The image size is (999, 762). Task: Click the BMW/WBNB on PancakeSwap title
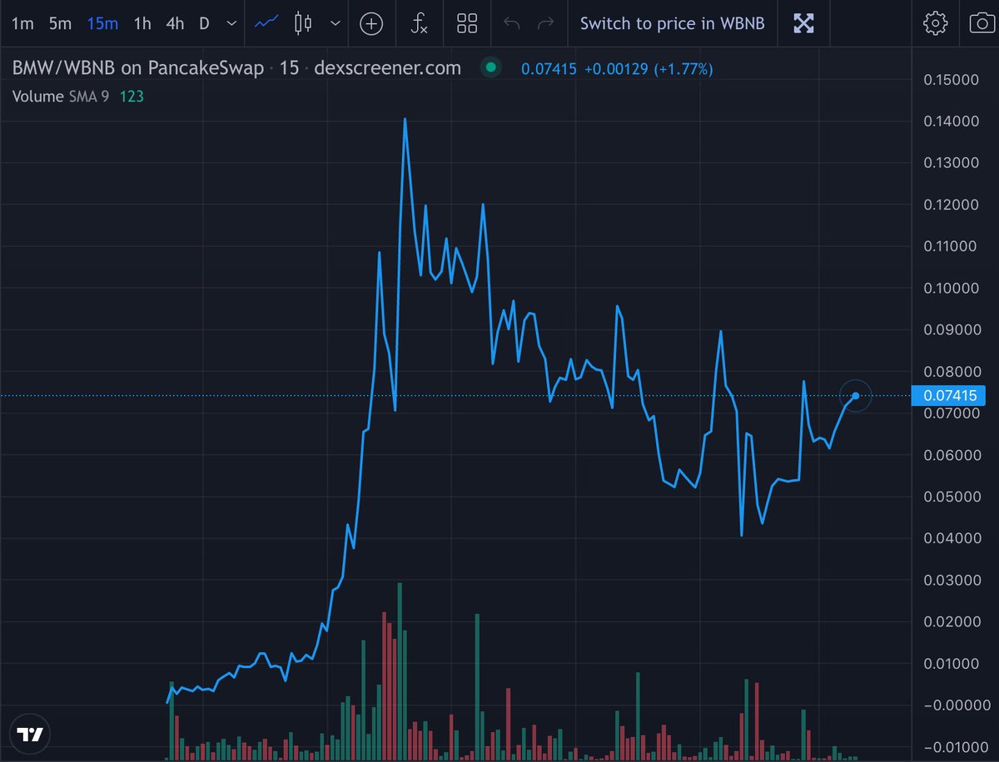tap(138, 68)
